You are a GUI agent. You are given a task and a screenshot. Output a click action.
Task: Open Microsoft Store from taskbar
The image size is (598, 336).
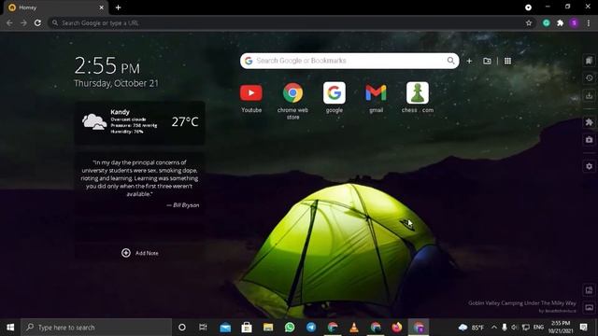point(247,328)
